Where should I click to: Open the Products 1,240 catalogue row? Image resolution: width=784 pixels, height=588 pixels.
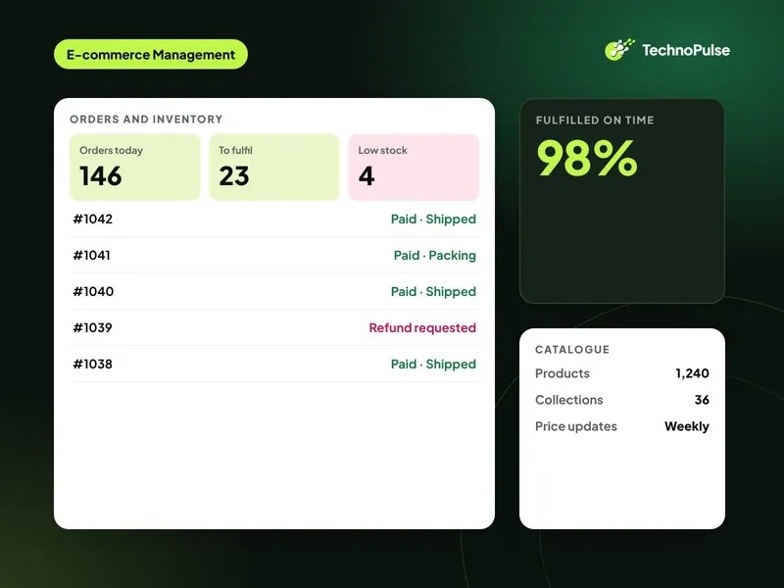click(622, 373)
